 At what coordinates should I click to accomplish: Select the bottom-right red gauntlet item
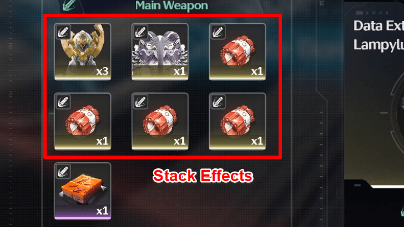click(x=238, y=121)
